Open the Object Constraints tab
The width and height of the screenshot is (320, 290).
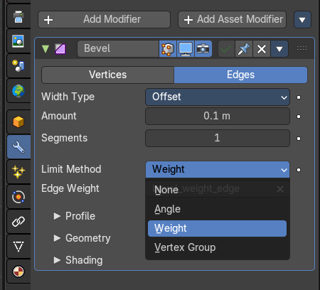(18, 222)
